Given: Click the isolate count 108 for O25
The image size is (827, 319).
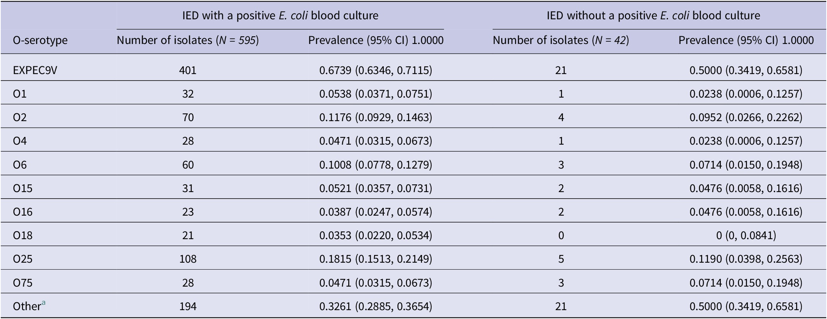Looking at the screenshot, I should click(188, 259).
